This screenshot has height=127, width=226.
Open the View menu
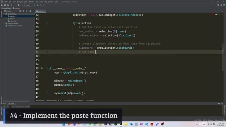point(14,2)
